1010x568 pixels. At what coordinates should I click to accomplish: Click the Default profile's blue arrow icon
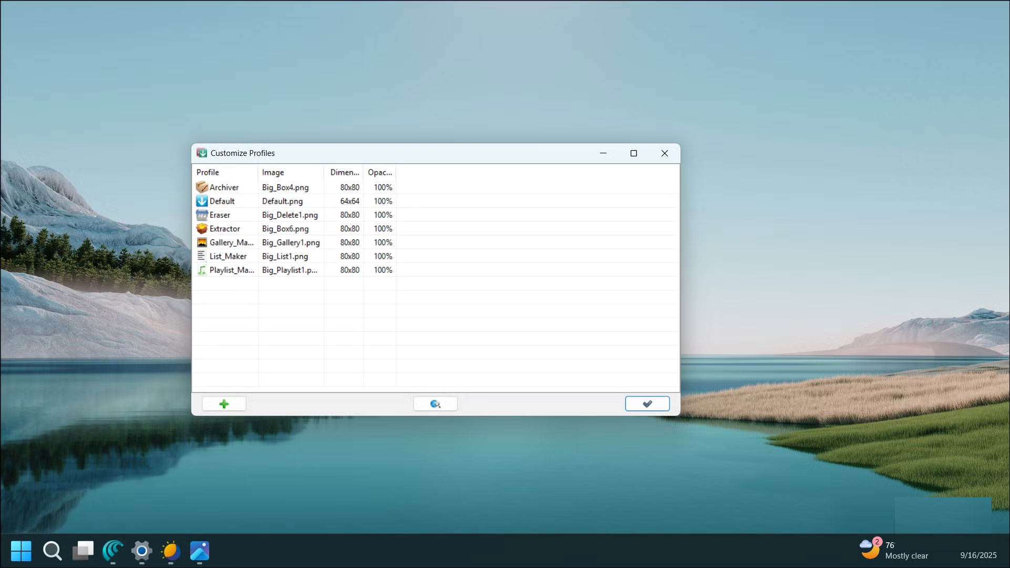click(x=202, y=201)
